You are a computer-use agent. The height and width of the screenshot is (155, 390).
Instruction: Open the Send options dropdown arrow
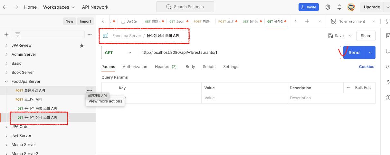pyautogui.click(x=370, y=53)
